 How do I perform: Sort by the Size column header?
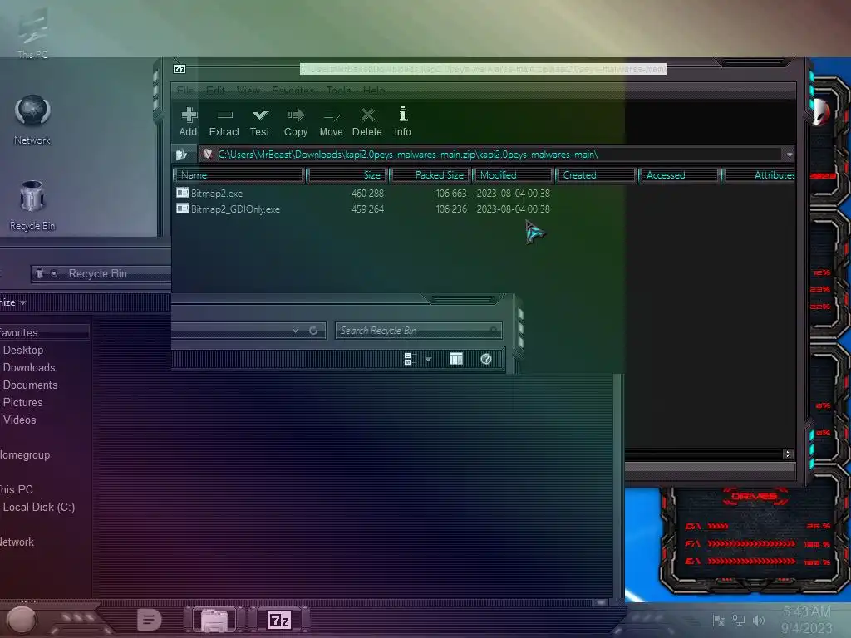347,175
